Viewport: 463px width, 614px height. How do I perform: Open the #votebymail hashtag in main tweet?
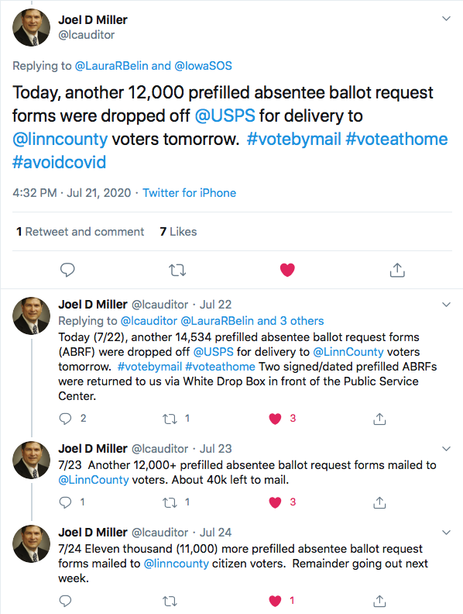pos(293,139)
